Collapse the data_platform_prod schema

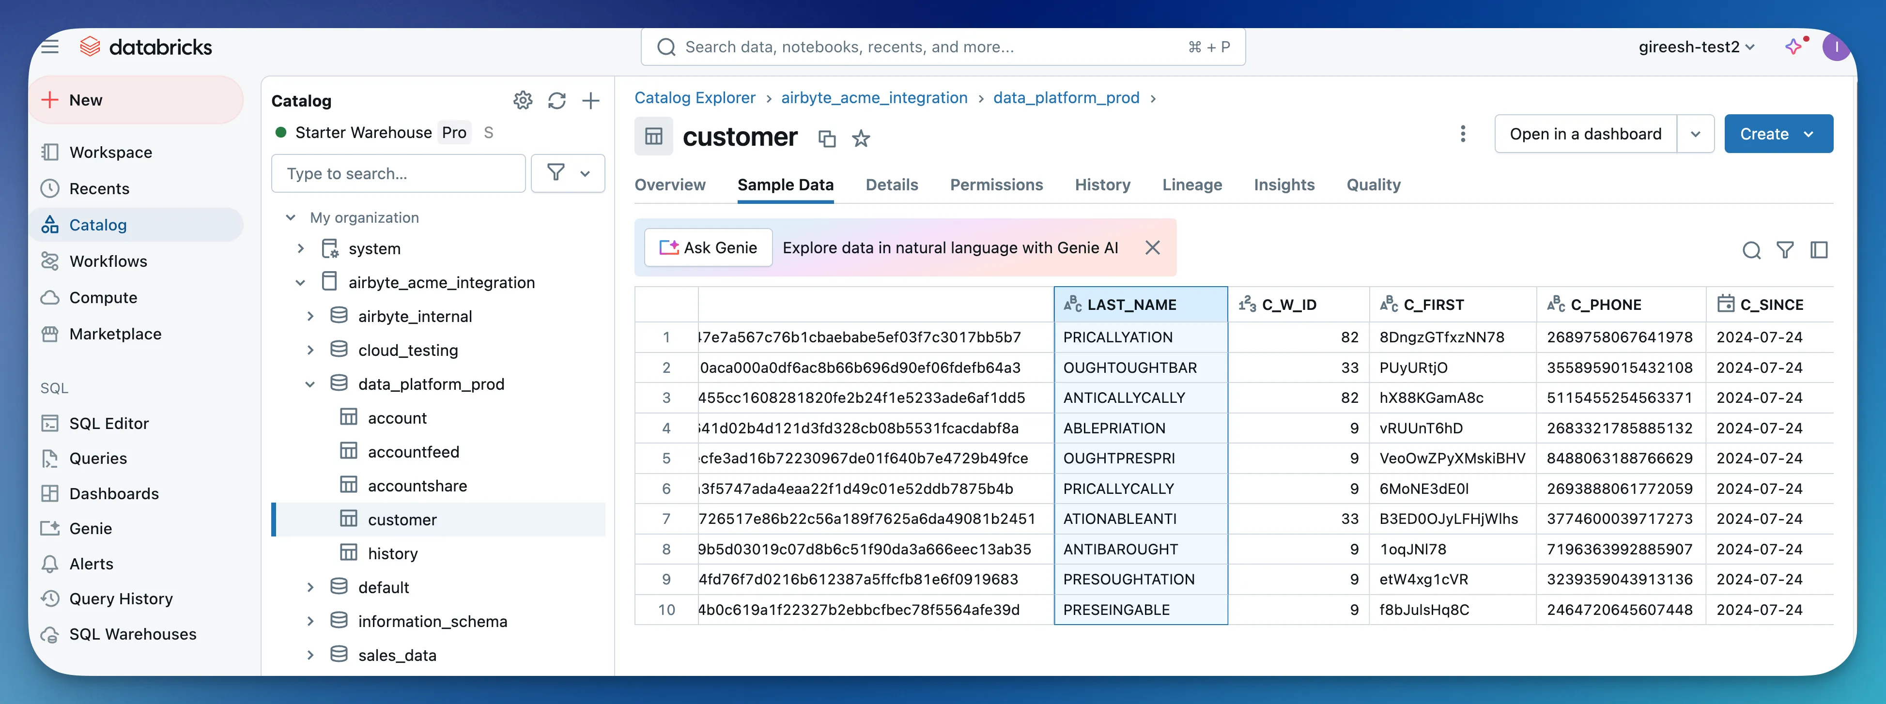309,384
